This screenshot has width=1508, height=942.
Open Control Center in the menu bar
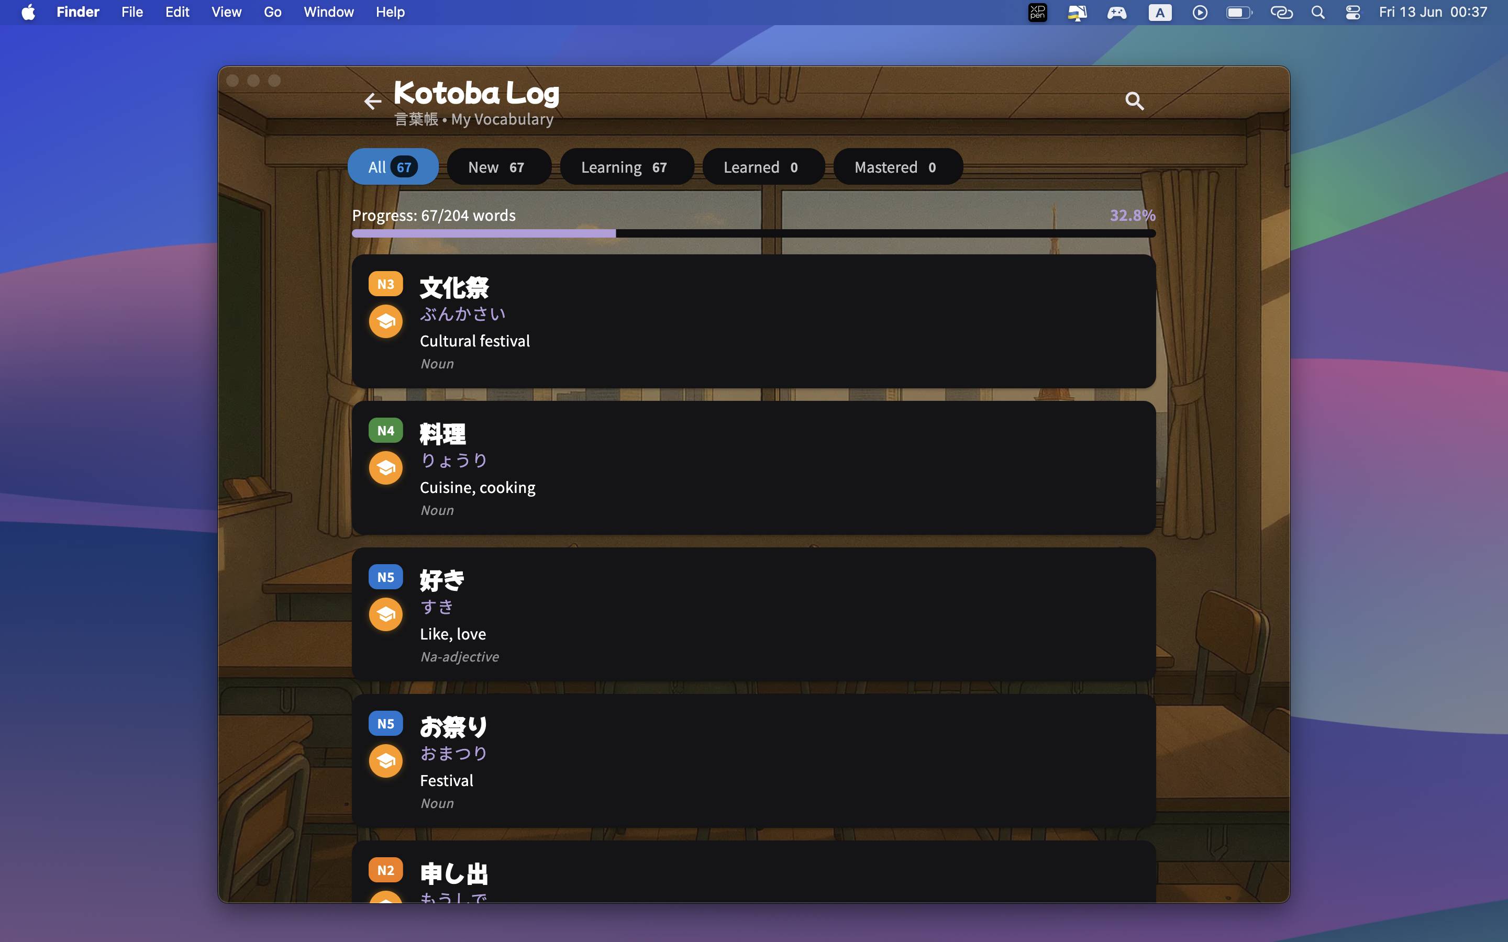(1352, 12)
